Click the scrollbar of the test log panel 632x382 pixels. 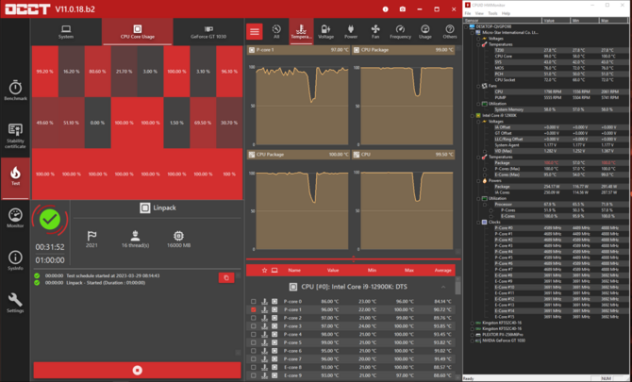click(239, 313)
